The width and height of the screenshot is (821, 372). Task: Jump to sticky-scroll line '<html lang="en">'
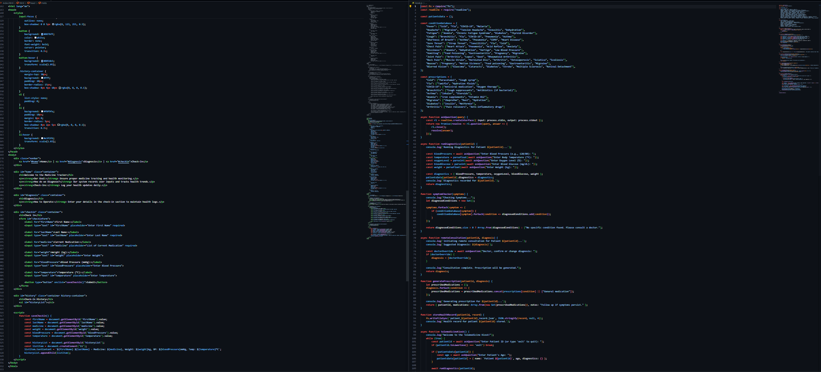point(19,6)
